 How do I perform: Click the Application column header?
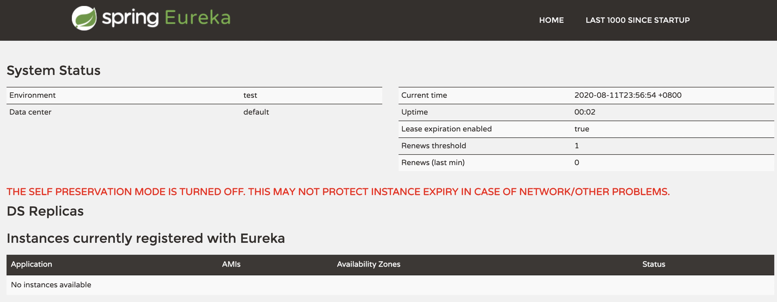(31, 265)
